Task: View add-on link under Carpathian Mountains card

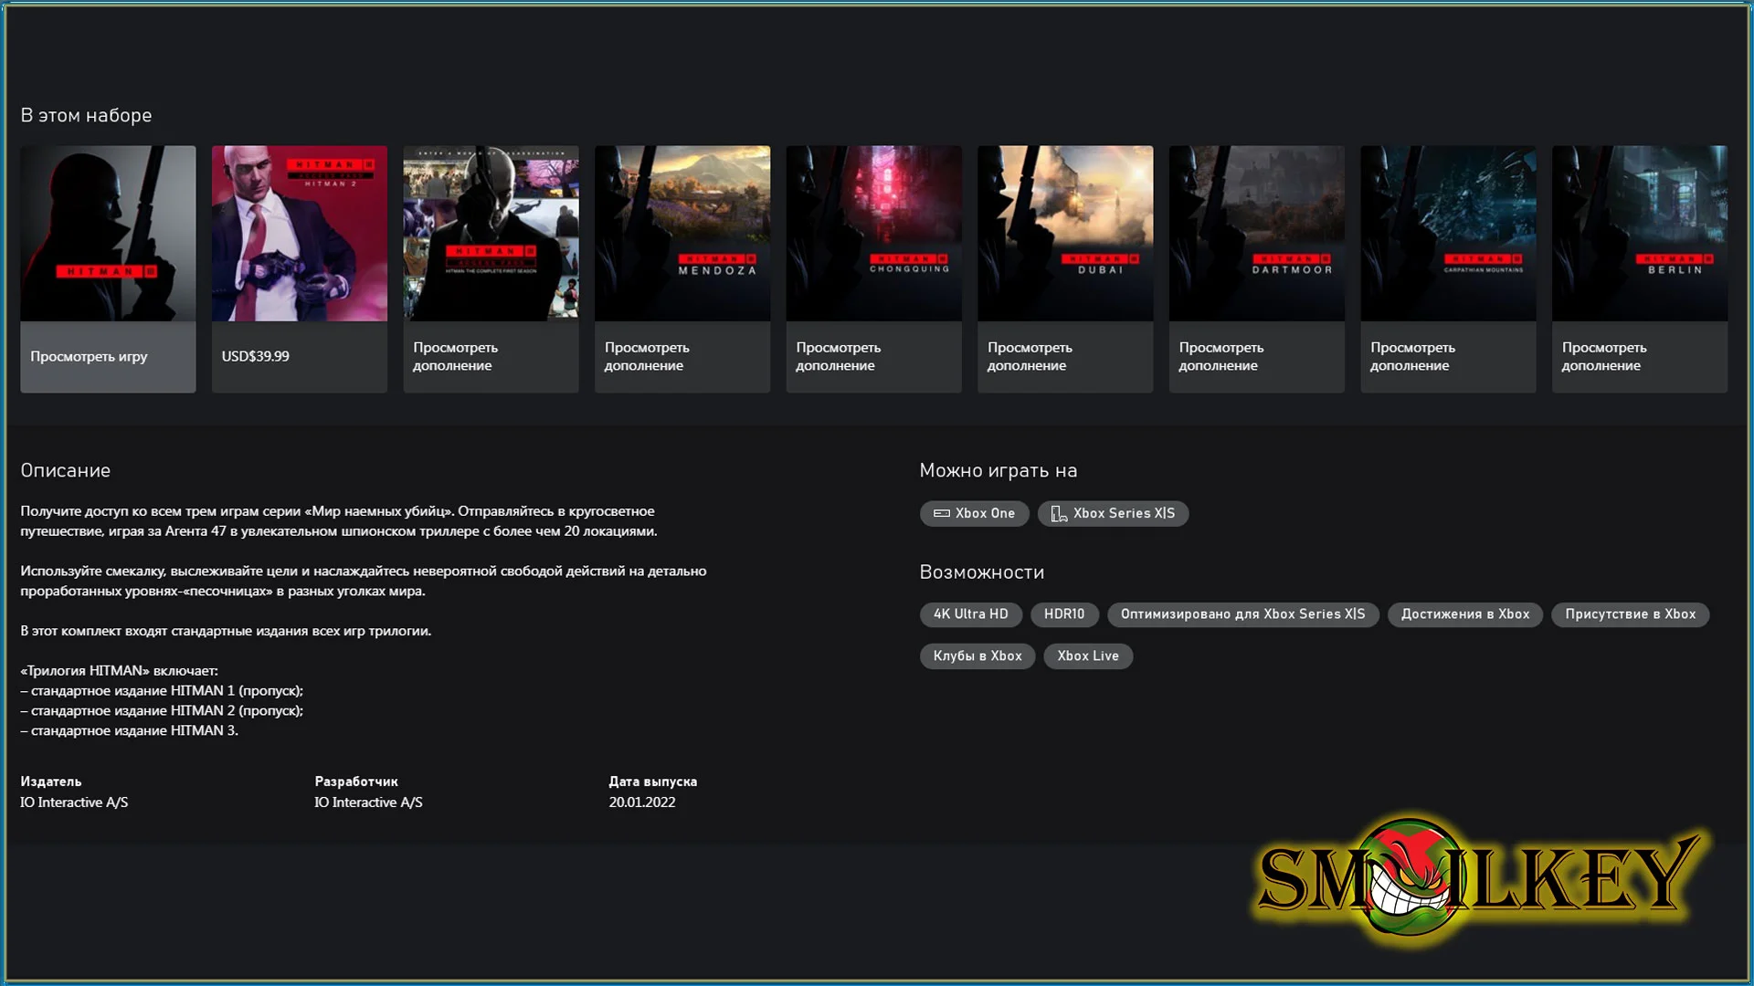Action: (1412, 356)
